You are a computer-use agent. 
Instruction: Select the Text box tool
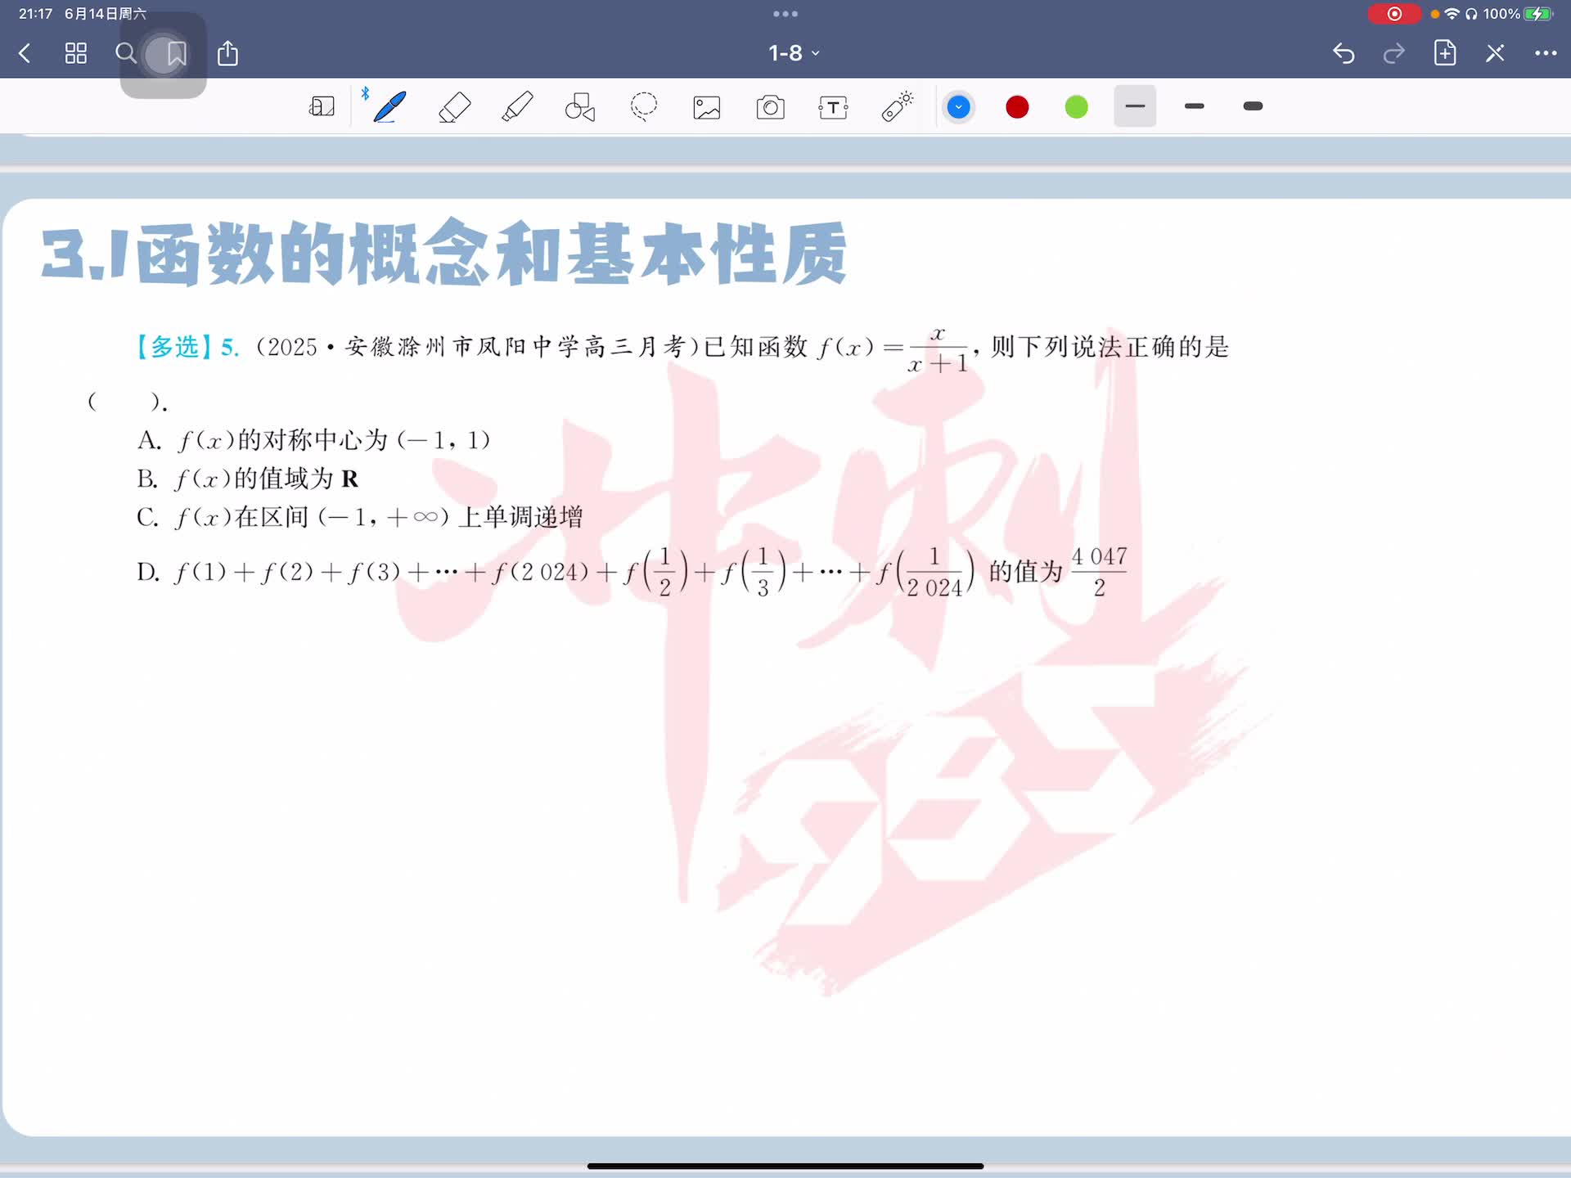click(833, 107)
